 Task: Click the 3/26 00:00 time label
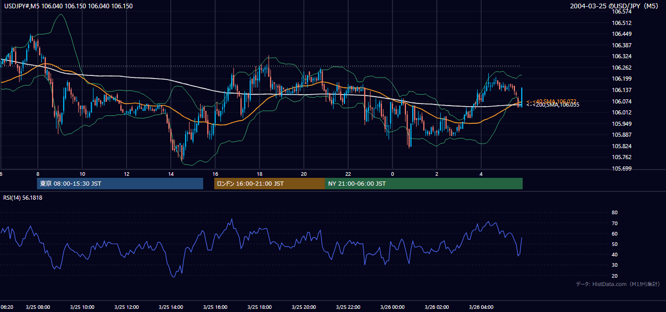[392, 307]
